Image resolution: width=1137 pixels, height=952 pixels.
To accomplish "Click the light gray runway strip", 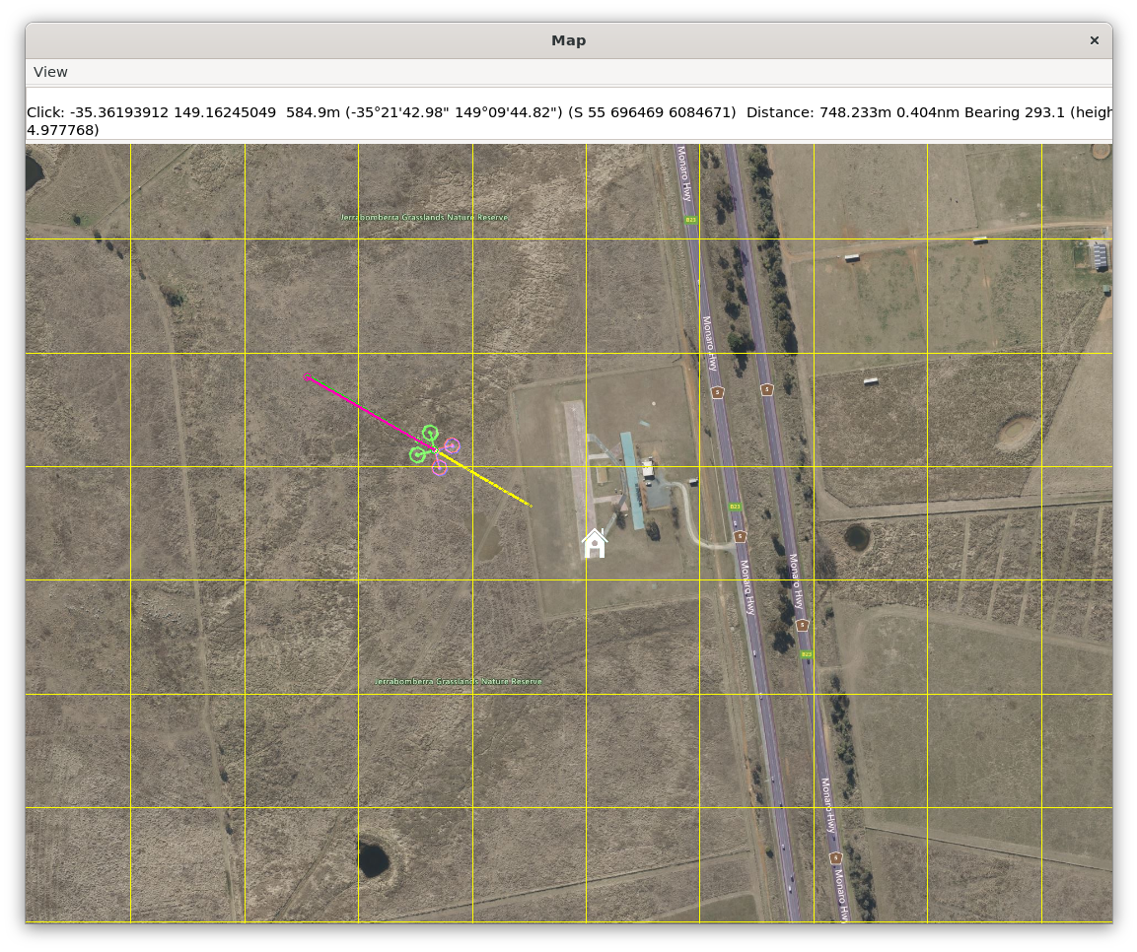I will point(575,453).
